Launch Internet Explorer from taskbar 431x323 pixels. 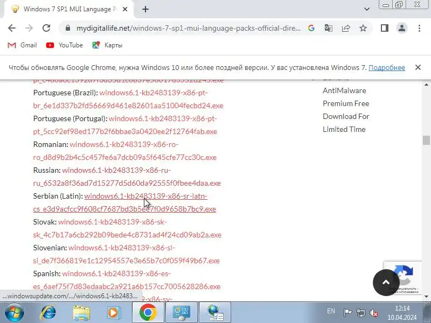(x=48, y=312)
